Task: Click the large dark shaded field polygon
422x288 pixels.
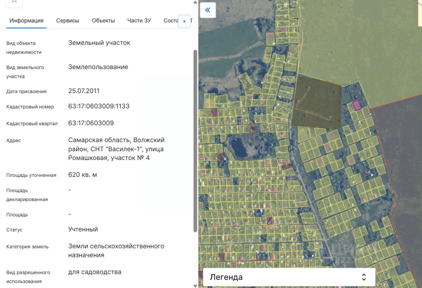Action: click(316, 104)
